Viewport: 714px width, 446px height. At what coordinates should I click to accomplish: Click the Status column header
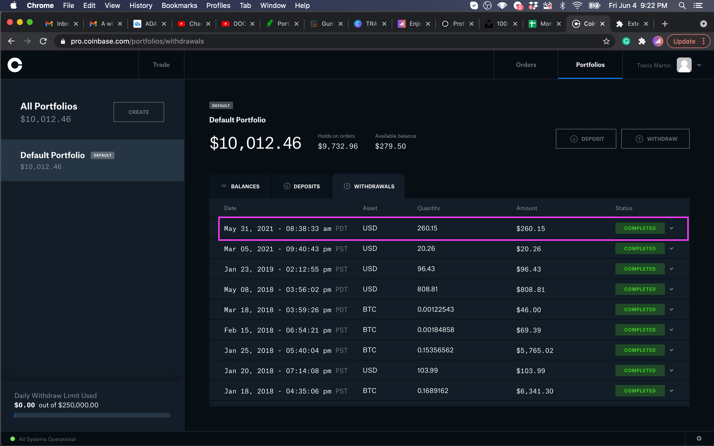[x=624, y=208]
